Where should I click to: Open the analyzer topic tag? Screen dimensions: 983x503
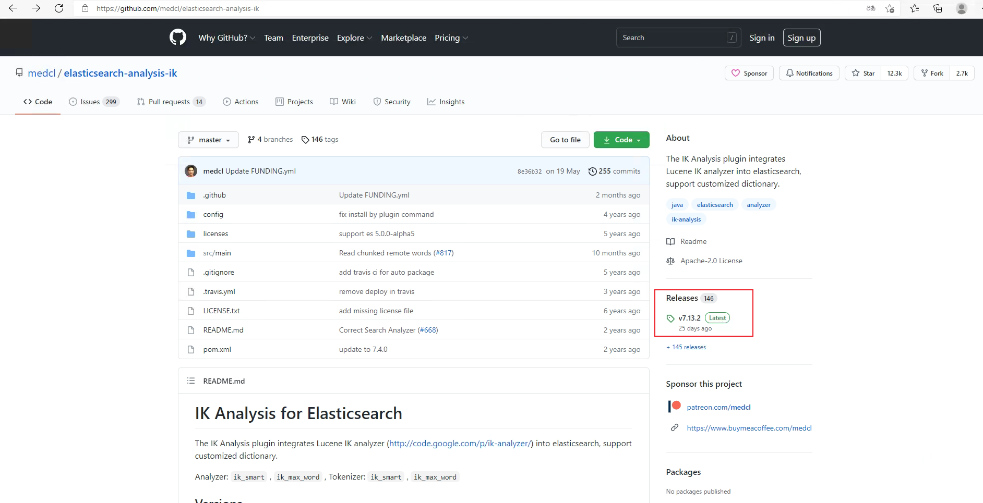coord(759,205)
